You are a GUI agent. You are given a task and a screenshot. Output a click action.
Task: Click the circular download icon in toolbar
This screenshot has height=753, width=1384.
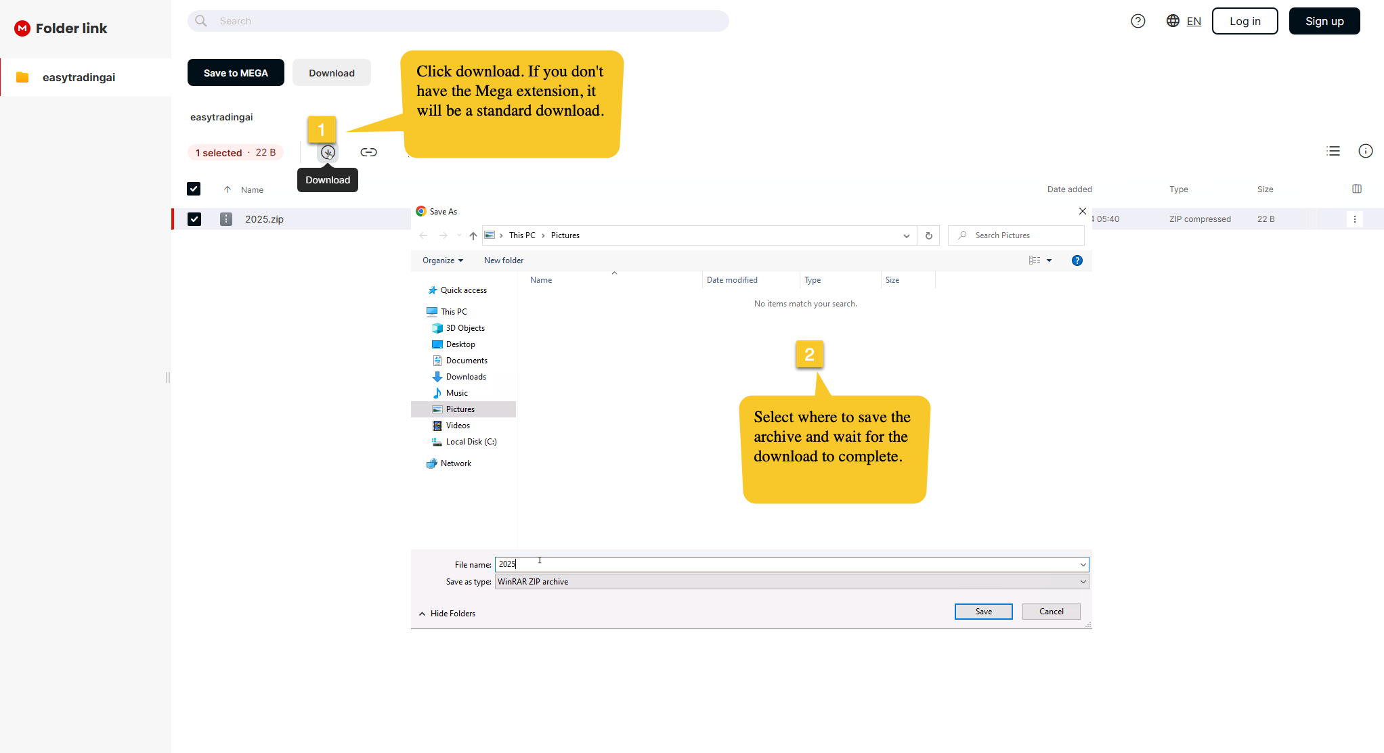[328, 152]
